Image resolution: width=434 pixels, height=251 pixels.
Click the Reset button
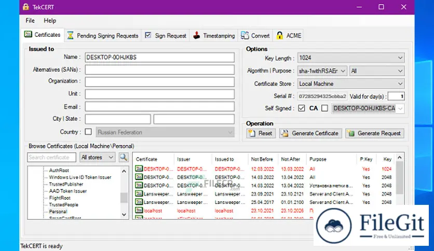(261, 133)
